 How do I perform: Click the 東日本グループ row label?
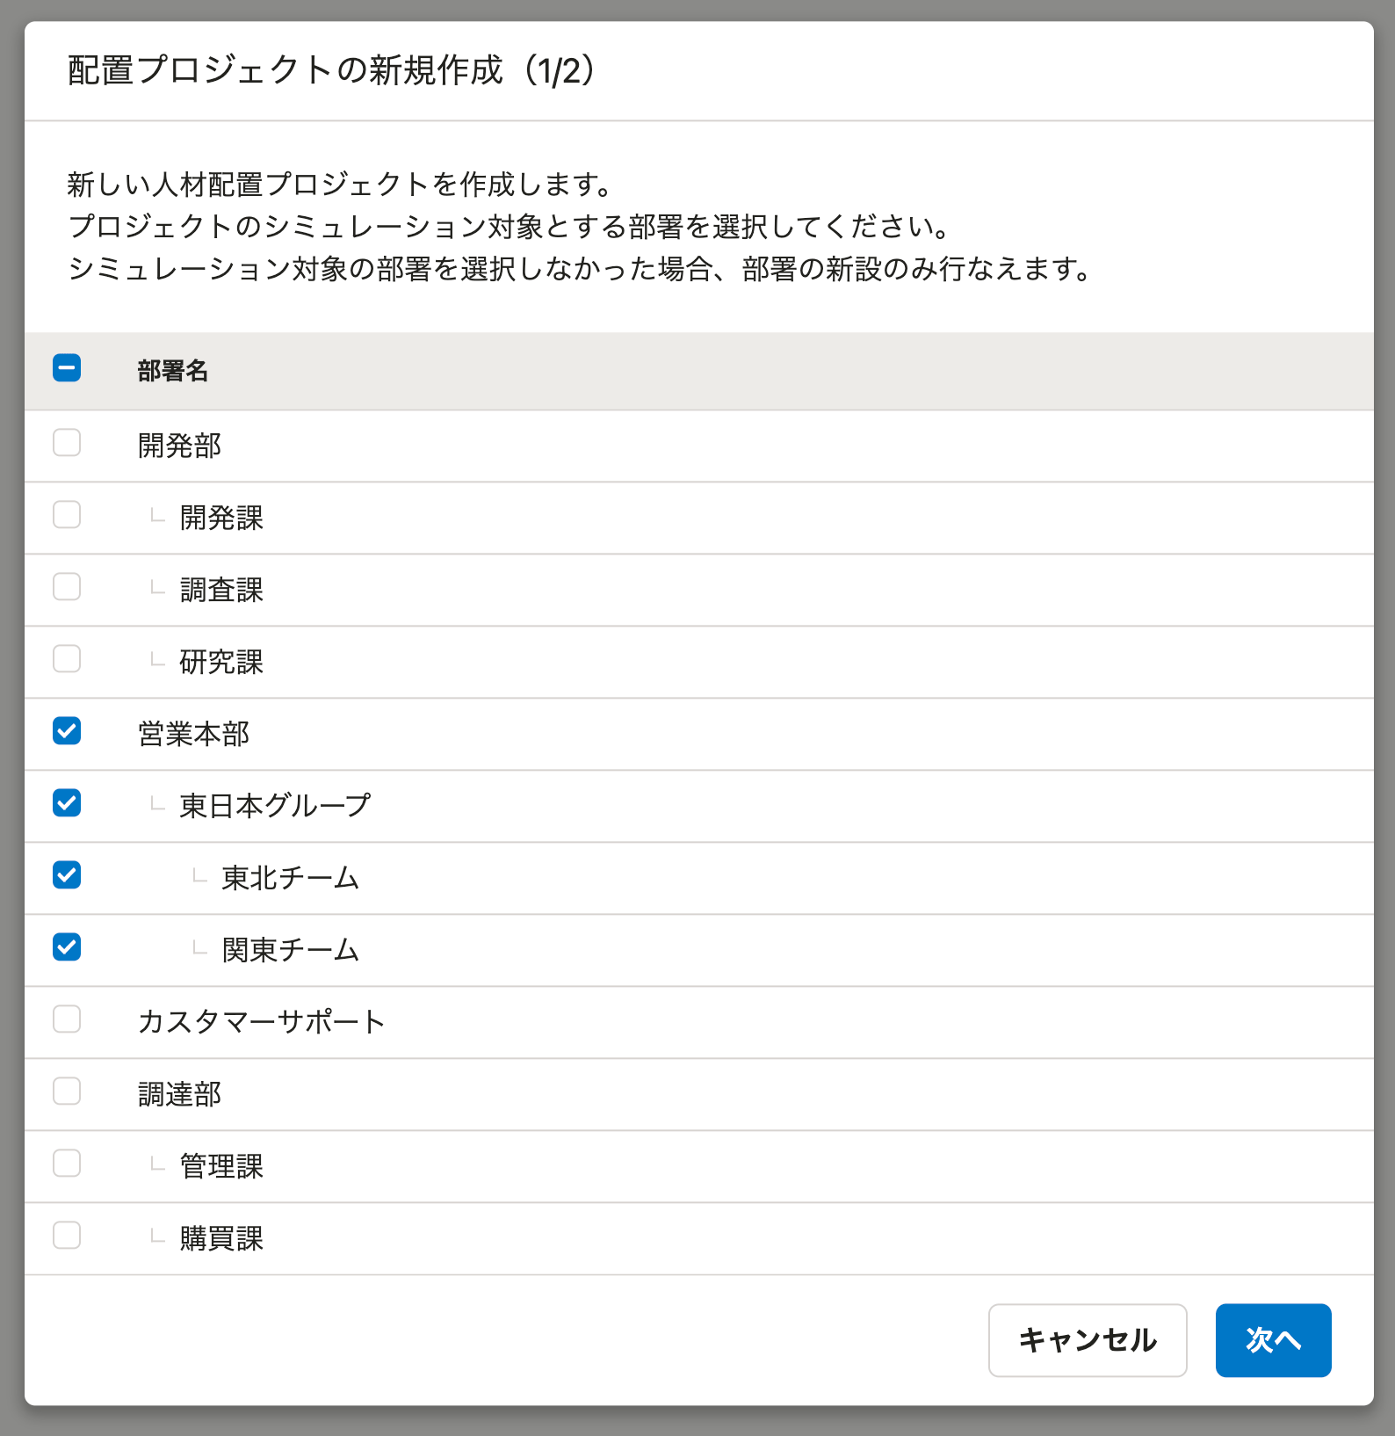(275, 806)
